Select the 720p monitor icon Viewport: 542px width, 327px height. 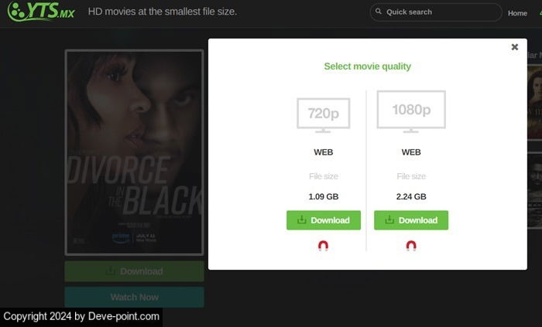[x=323, y=115]
